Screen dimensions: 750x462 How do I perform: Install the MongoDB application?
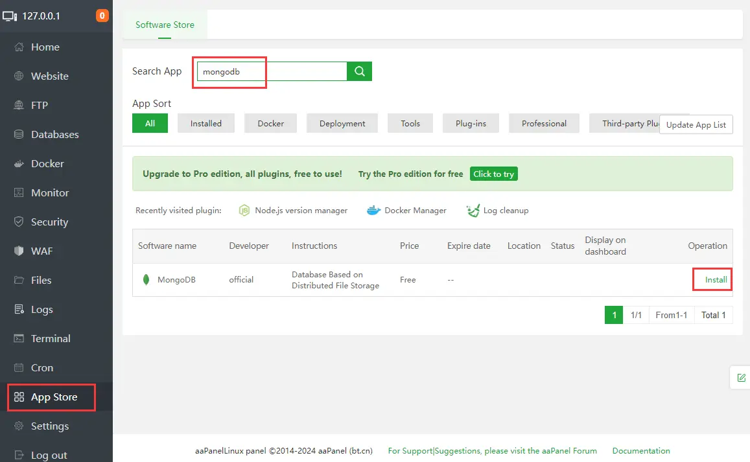(x=716, y=280)
